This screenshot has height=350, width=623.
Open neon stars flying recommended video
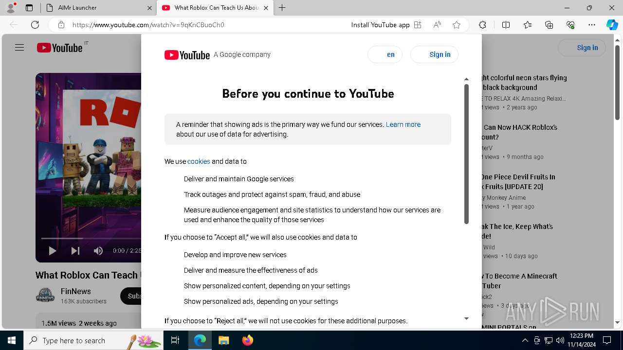coord(524,83)
